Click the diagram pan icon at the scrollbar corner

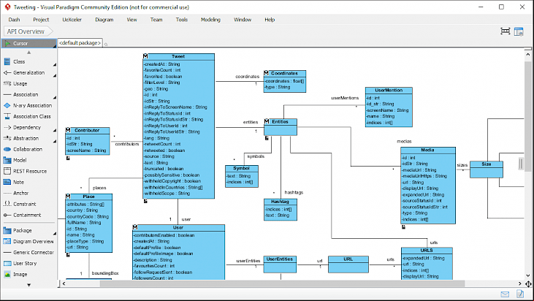click(529, 283)
